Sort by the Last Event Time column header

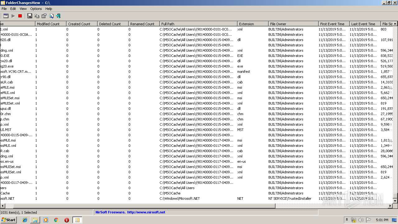click(x=365, y=24)
